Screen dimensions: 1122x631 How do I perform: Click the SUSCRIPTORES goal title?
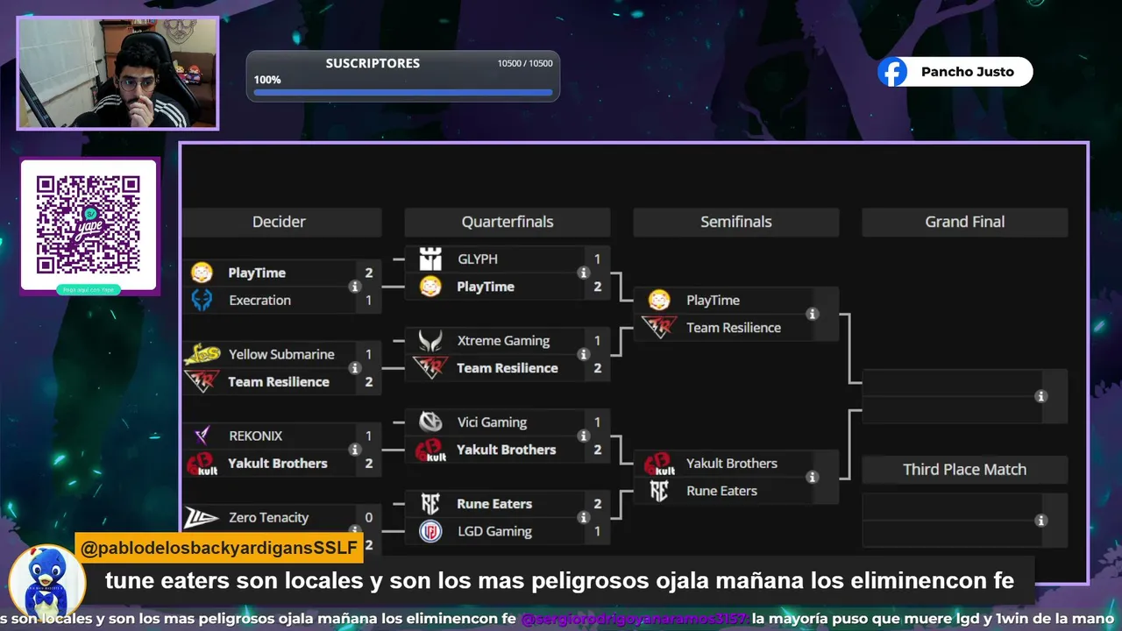pyautogui.click(x=373, y=63)
